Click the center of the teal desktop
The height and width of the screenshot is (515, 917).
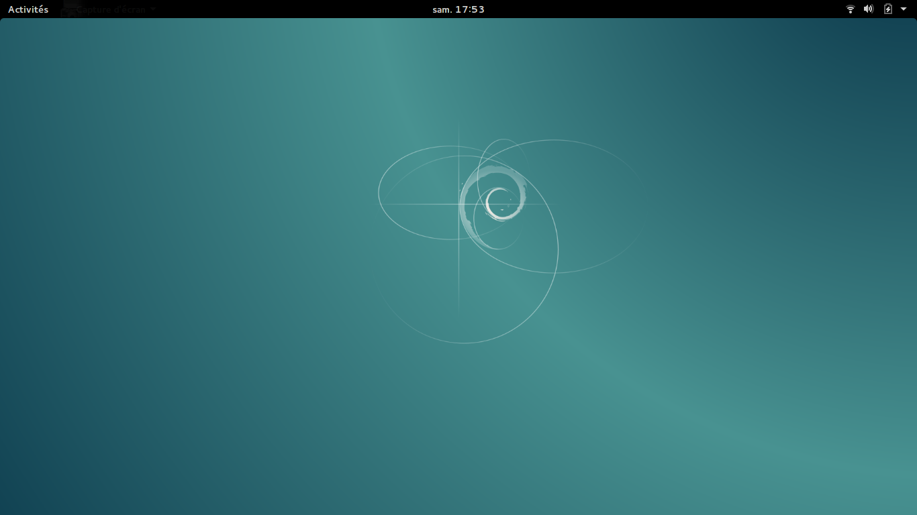tap(458, 268)
